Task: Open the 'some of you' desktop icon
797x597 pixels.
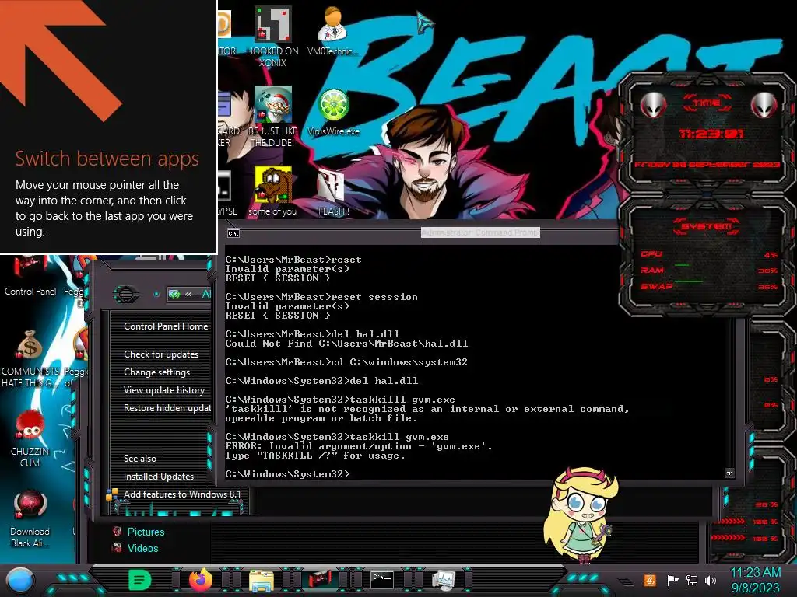Action: point(272,191)
